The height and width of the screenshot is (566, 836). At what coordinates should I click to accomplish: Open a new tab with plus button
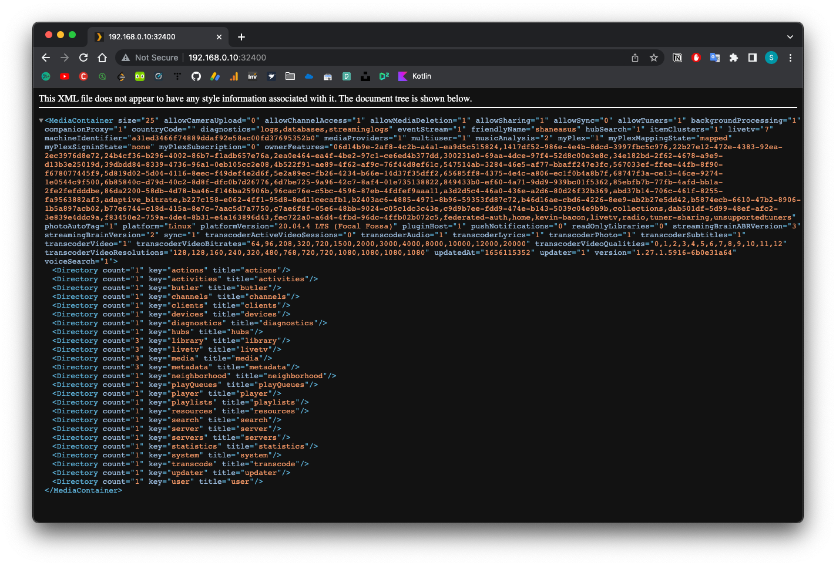tap(241, 36)
